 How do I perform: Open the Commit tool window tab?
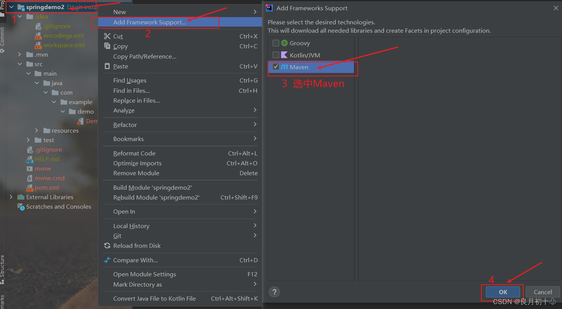pyautogui.click(x=2, y=39)
